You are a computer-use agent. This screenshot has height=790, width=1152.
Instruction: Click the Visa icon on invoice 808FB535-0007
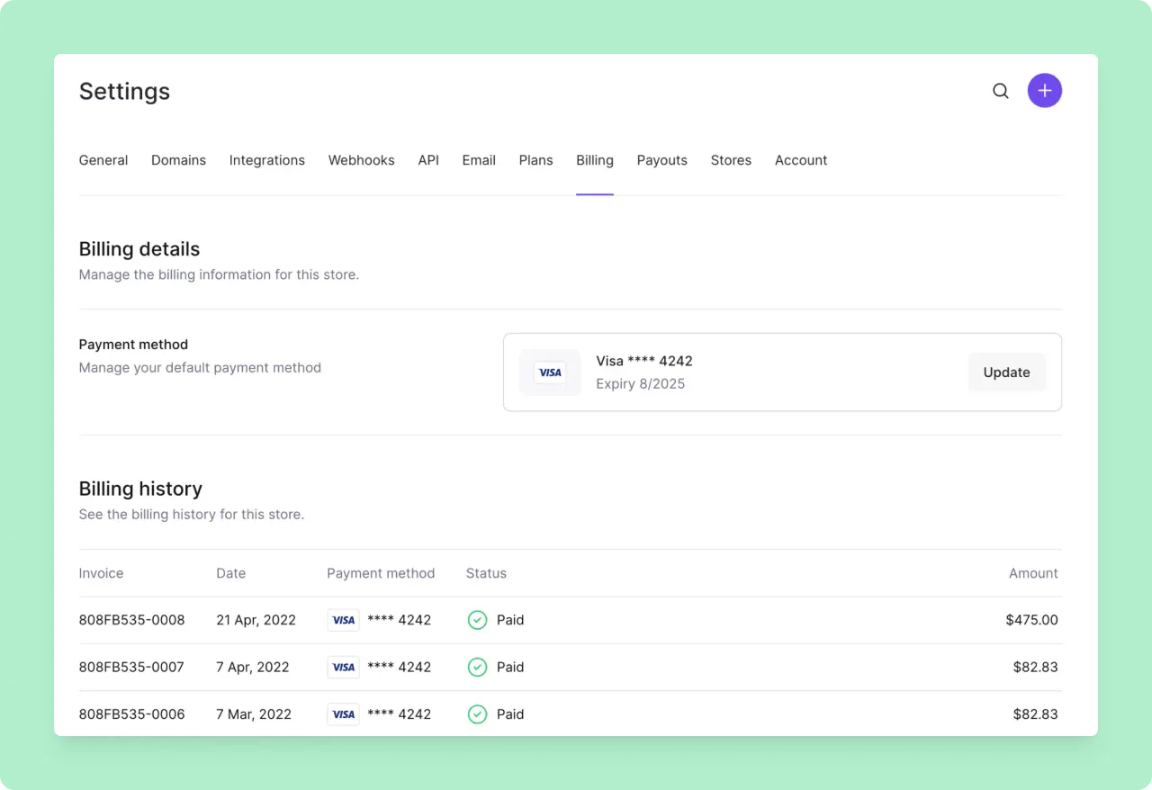[343, 667]
